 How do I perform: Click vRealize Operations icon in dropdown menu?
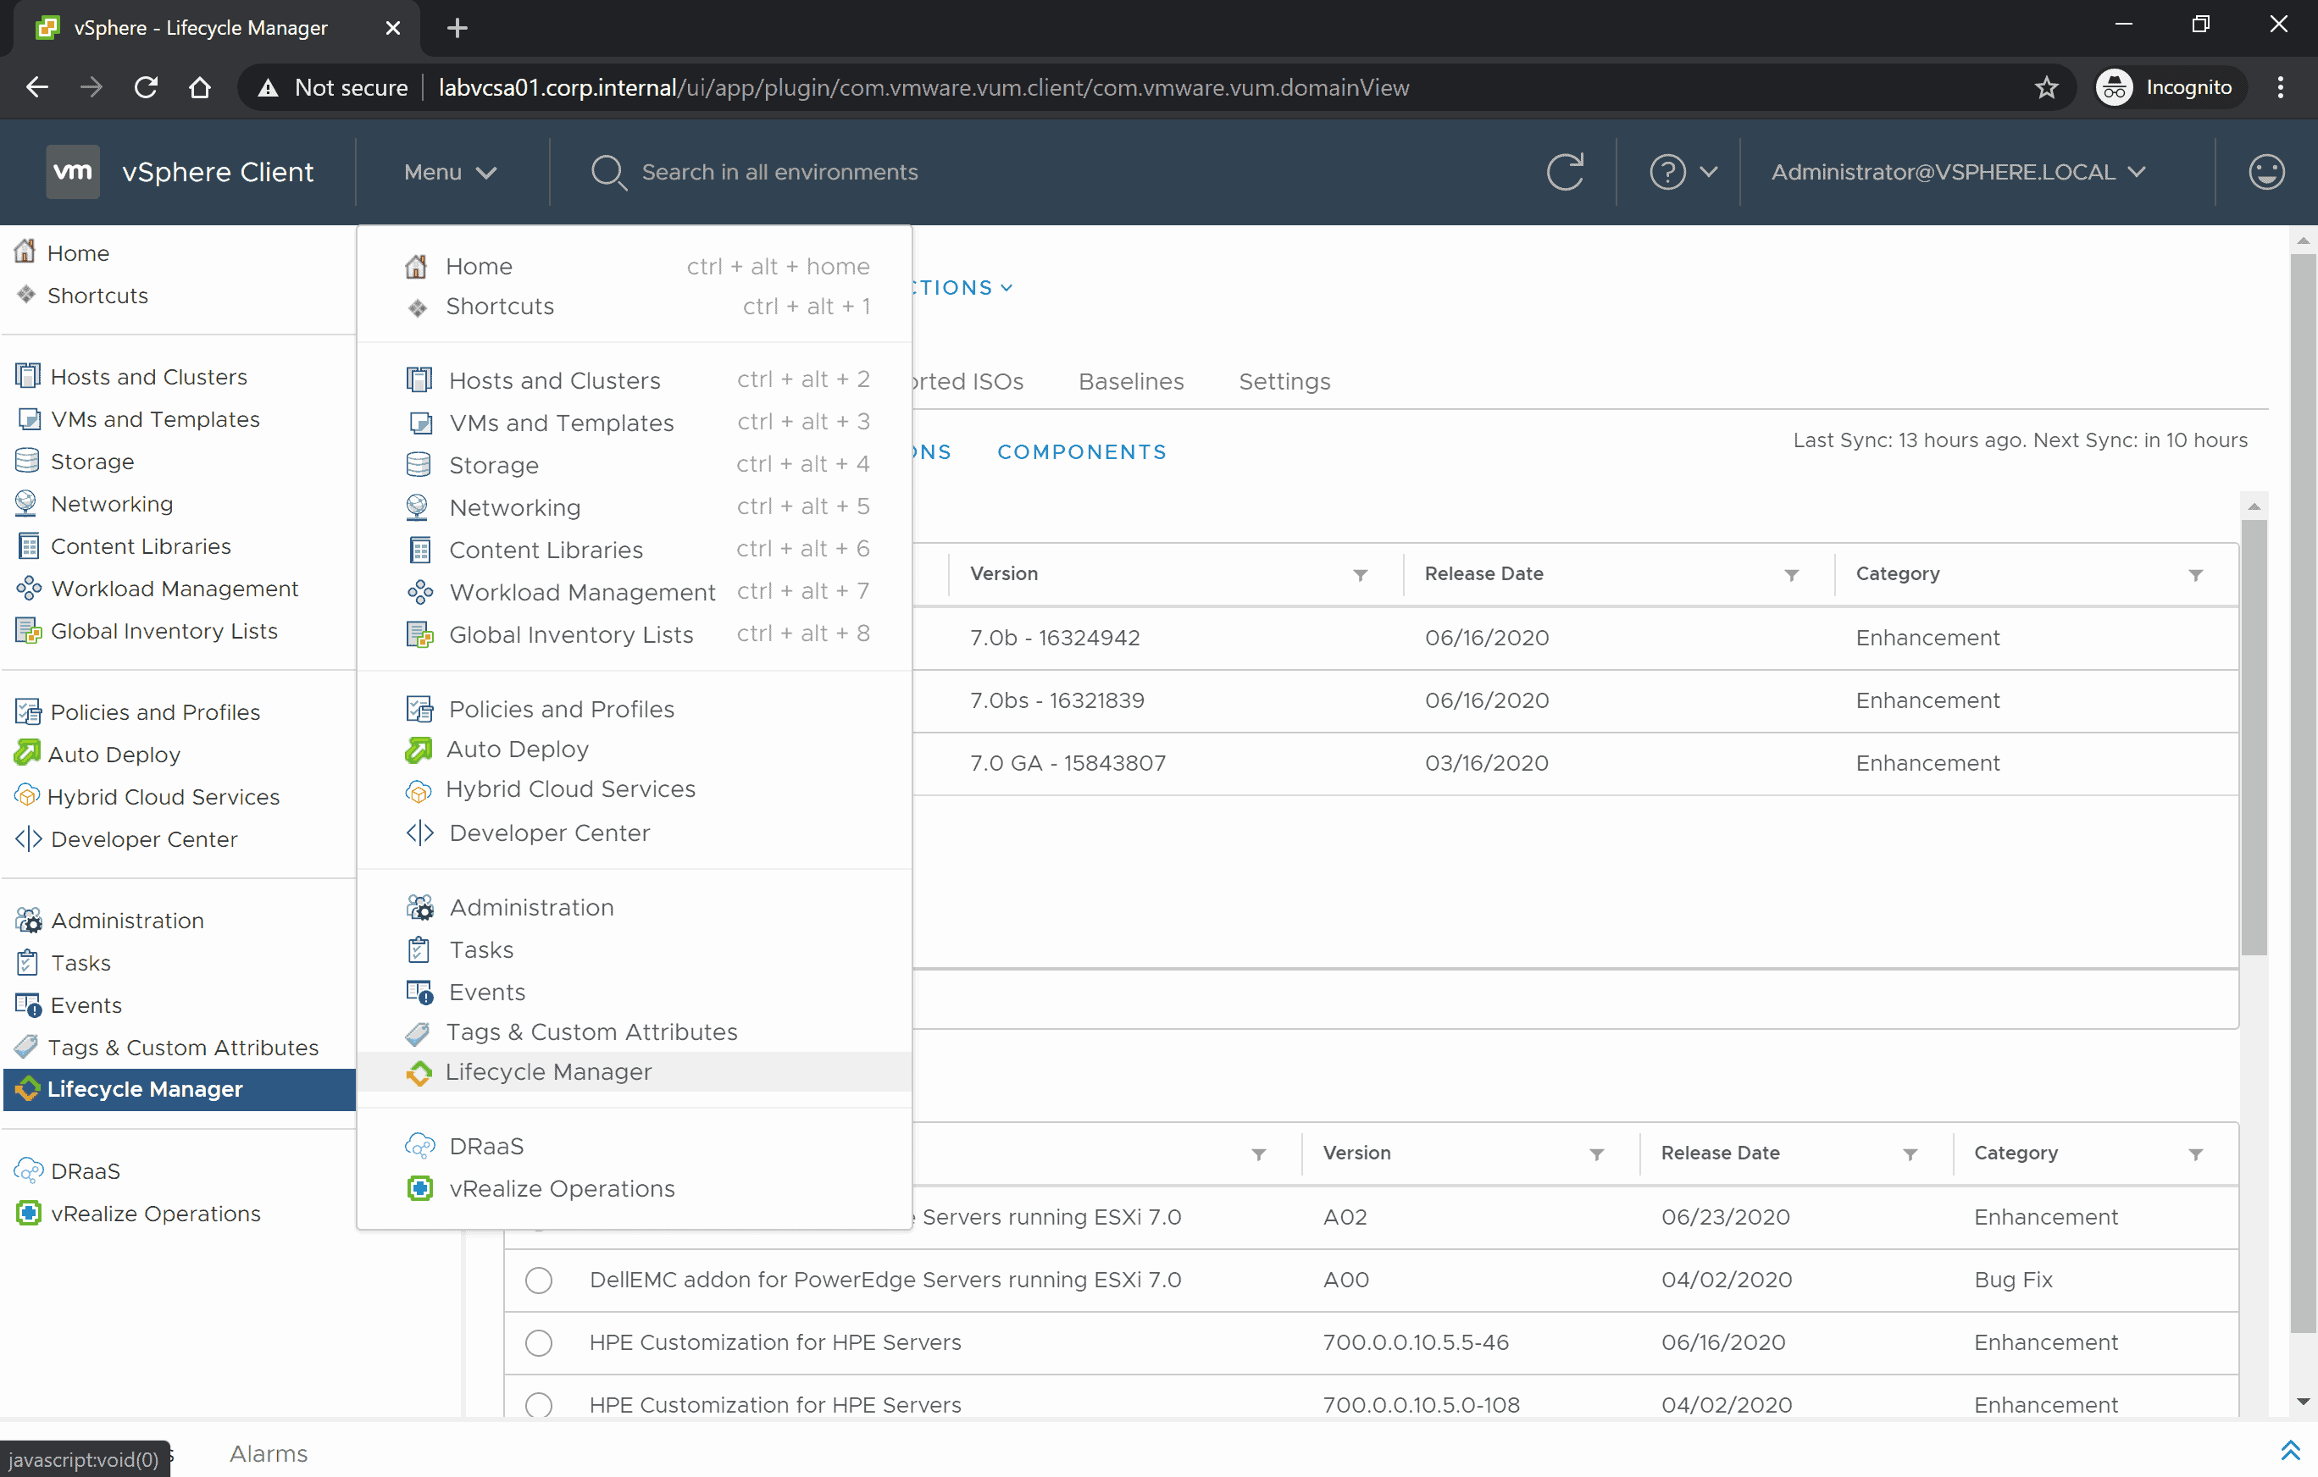click(x=419, y=1188)
